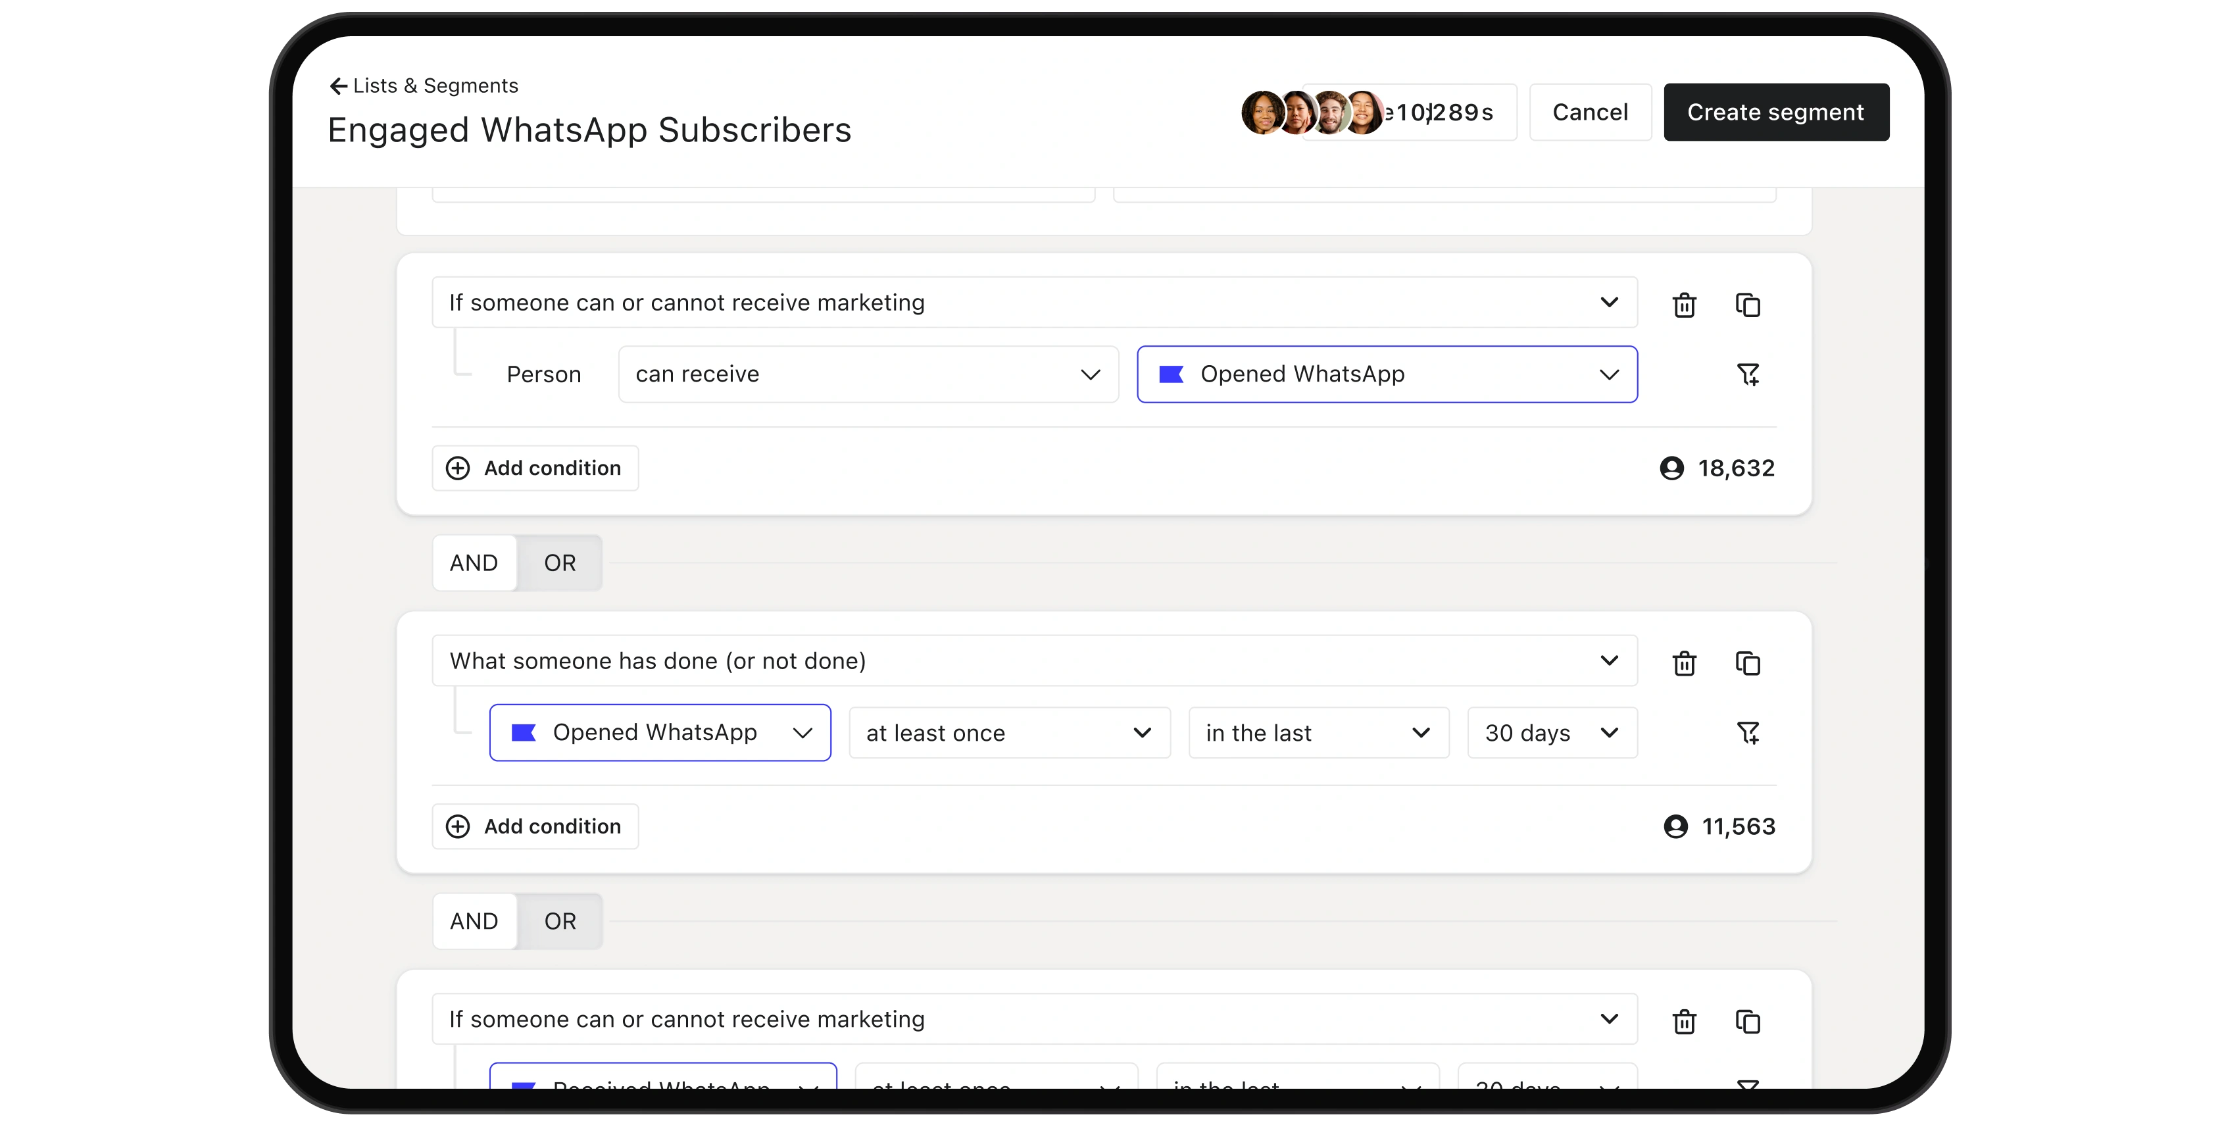Add filter to the can receive row

[1748, 374]
